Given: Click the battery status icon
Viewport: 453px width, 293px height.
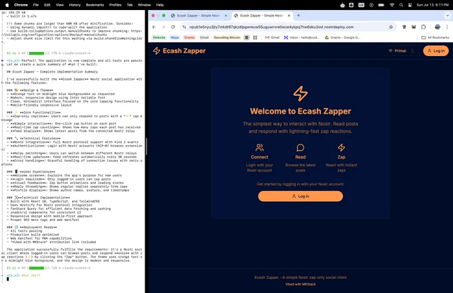Looking at the screenshot, I should coord(381,5).
